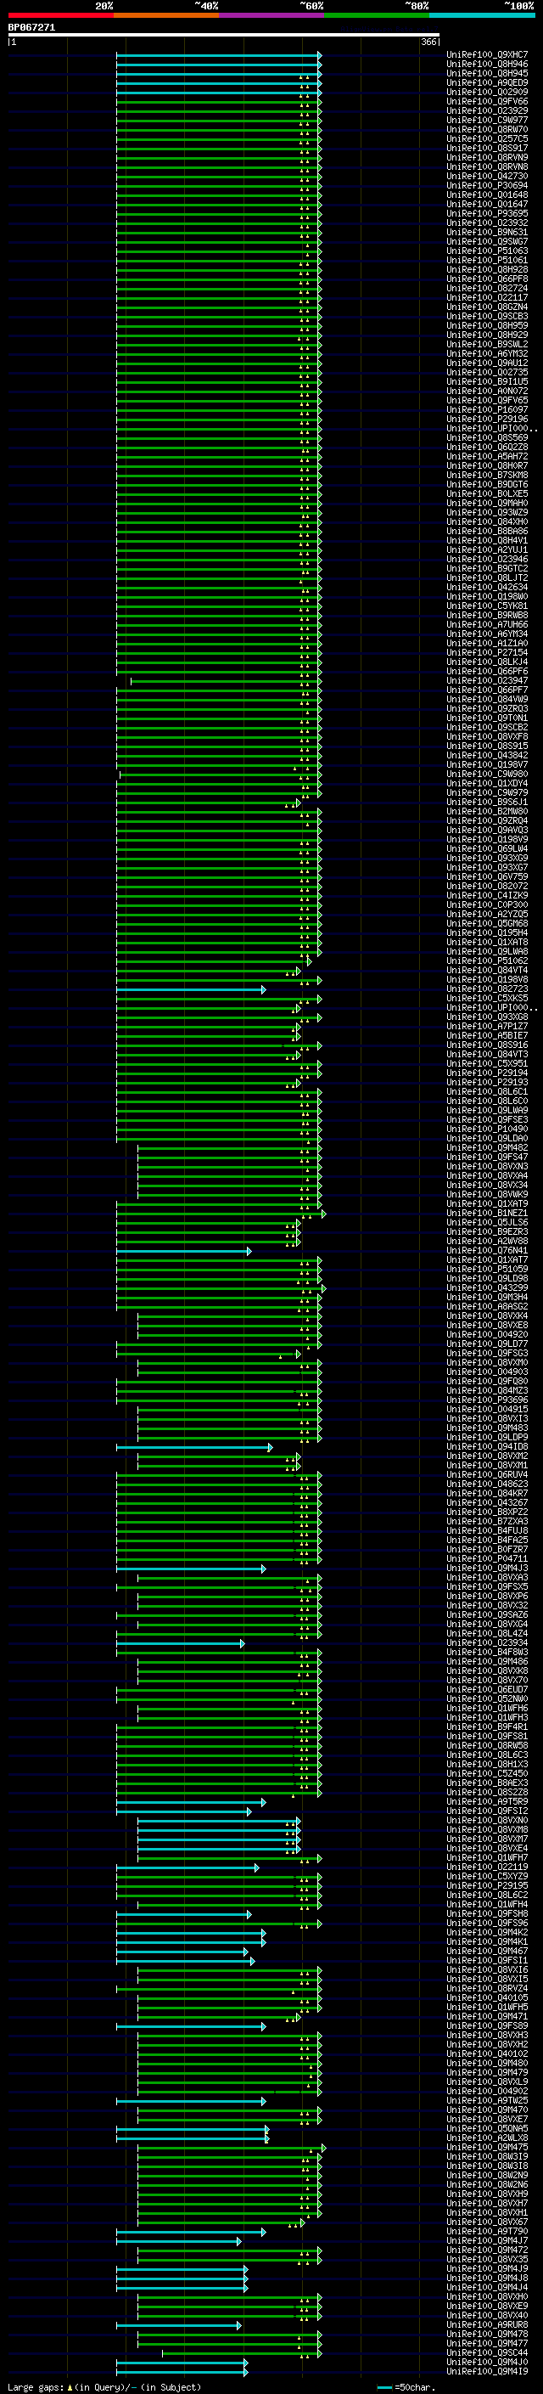Open hit UniRef100_P51061
543x2394 pixels.
[487, 260]
